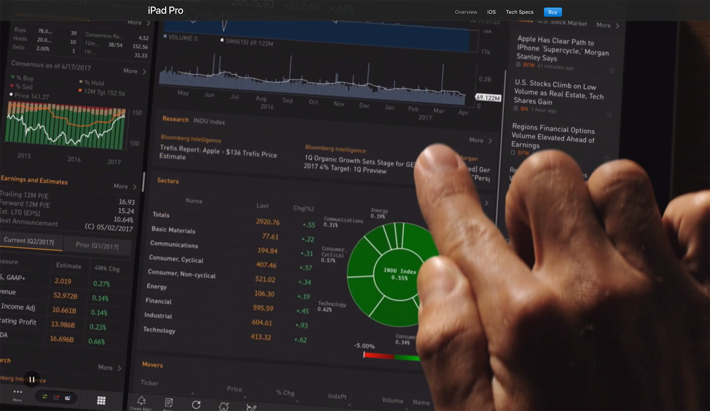The image size is (710, 411).
Task: Tap the red icon in the pill
Action: 56,397
